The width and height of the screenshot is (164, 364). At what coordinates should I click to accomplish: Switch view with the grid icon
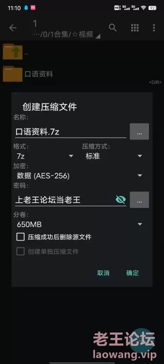(x=135, y=28)
